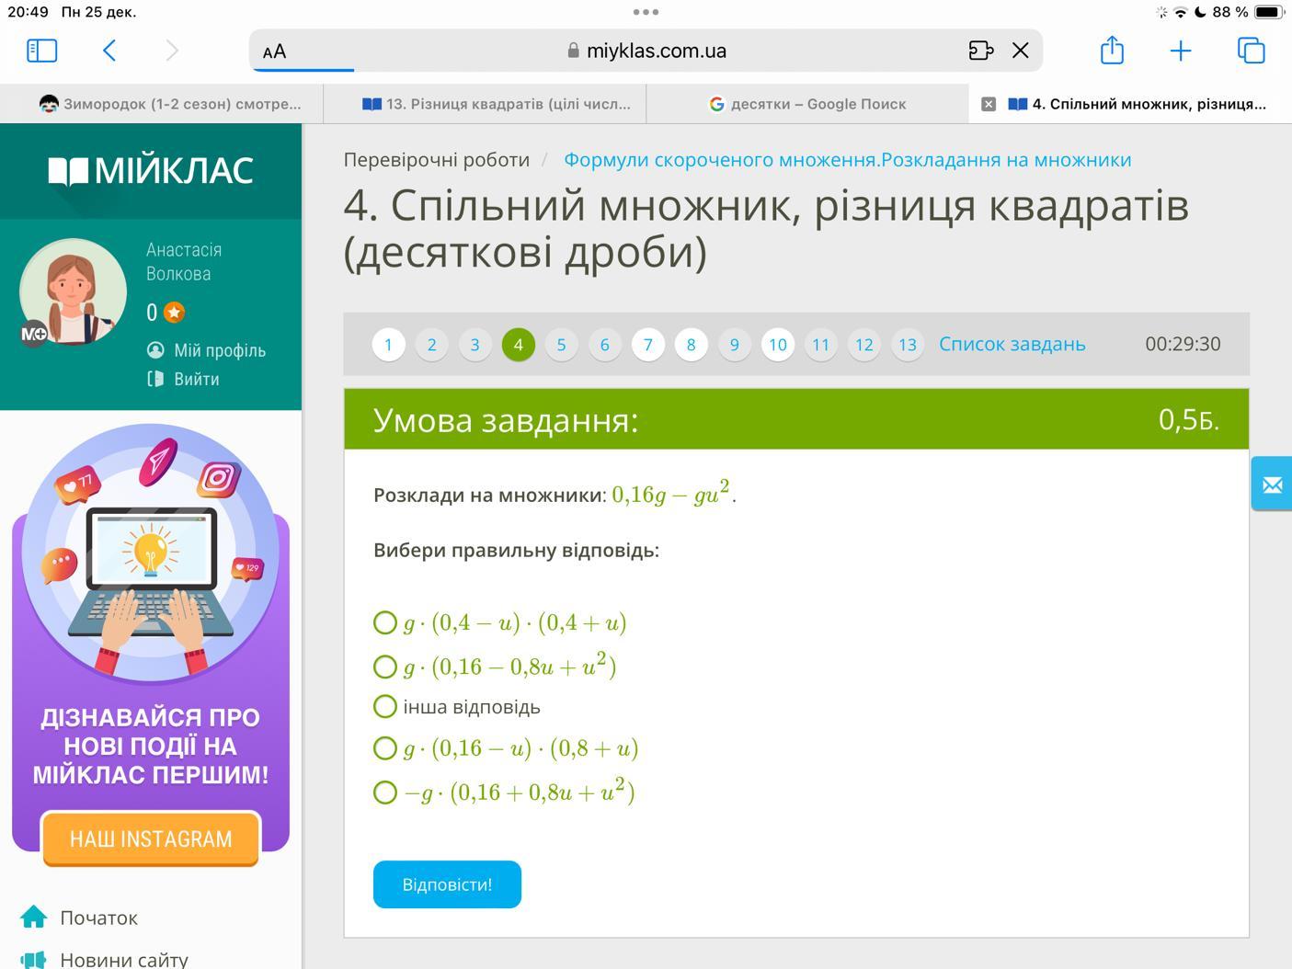Open the AA page settings menu
The height and width of the screenshot is (969, 1292).
pyautogui.click(x=274, y=51)
